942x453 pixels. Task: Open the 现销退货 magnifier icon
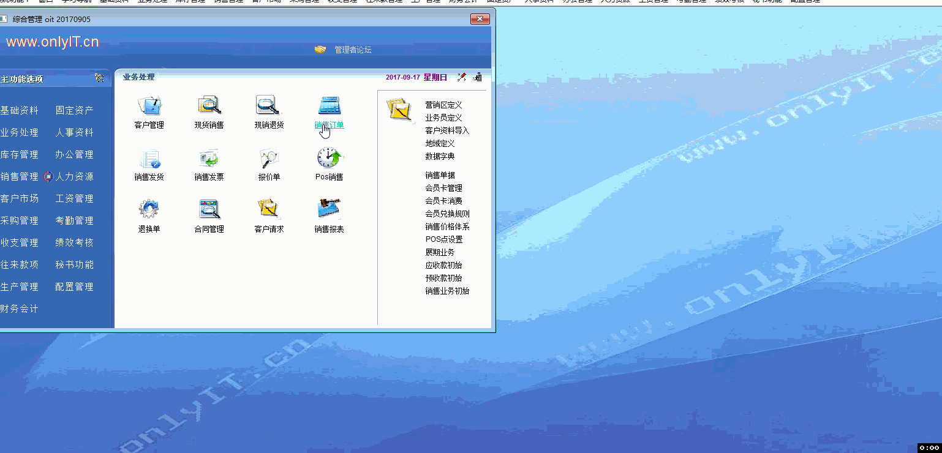(268, 106)
